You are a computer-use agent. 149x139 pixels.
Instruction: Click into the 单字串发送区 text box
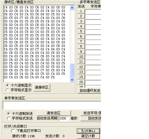coord(52,105)
